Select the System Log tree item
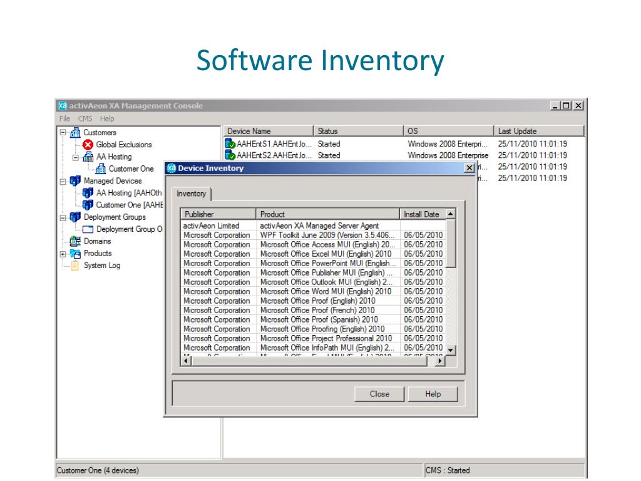 (x=102, y=266)
